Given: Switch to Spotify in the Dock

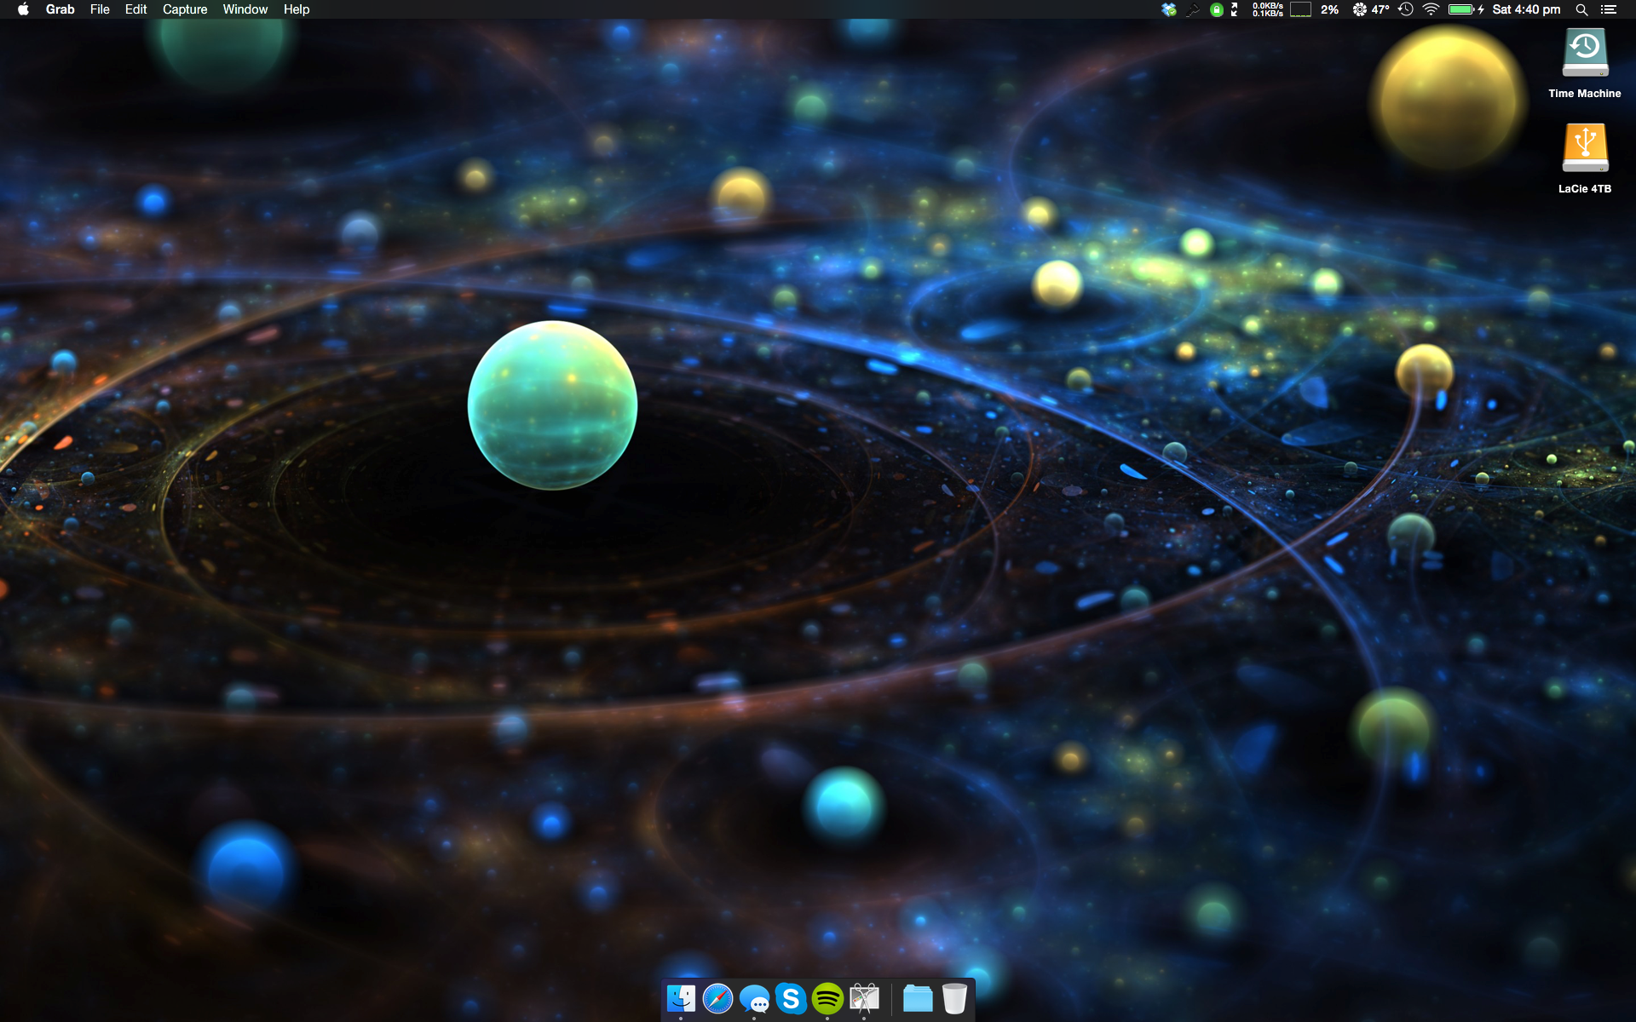Looking at the screenshot, I should tap(827, 998).
